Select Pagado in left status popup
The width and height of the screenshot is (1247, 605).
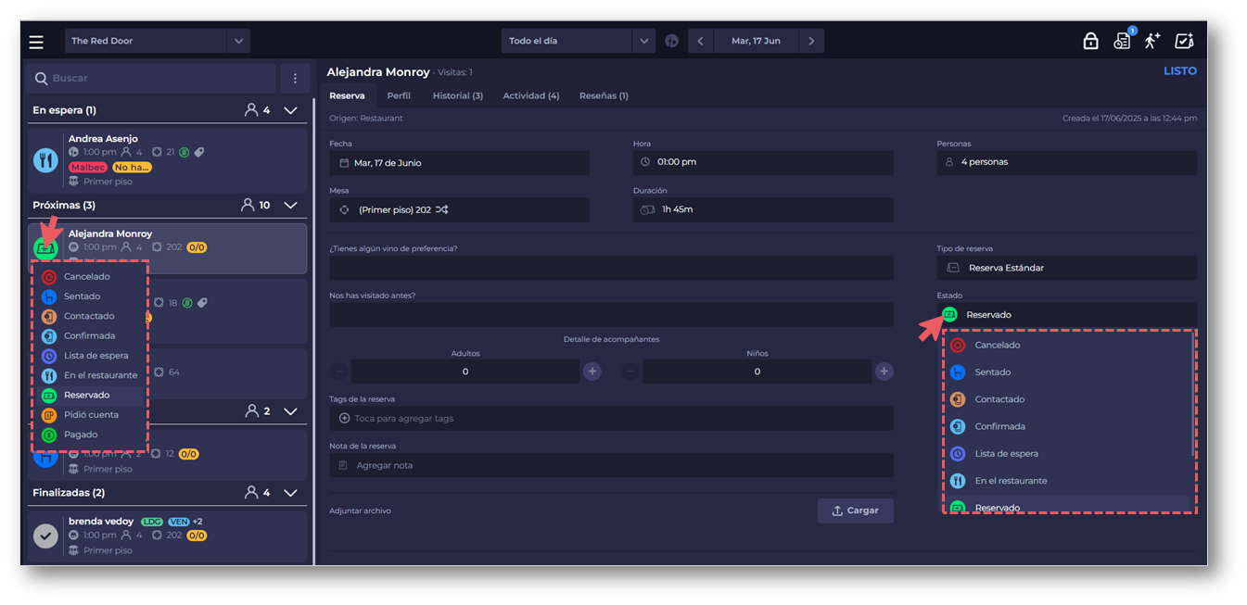click(x=90, y=435)
